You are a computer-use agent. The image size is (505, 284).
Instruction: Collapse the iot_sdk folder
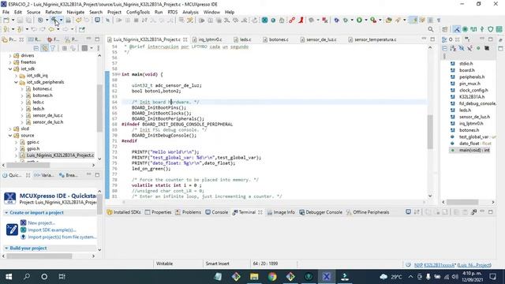tap(10, 69)
